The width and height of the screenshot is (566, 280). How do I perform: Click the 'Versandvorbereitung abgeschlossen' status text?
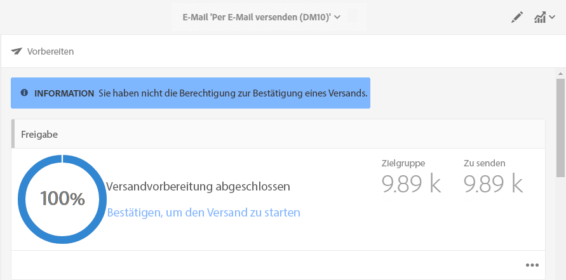point(198,187)
